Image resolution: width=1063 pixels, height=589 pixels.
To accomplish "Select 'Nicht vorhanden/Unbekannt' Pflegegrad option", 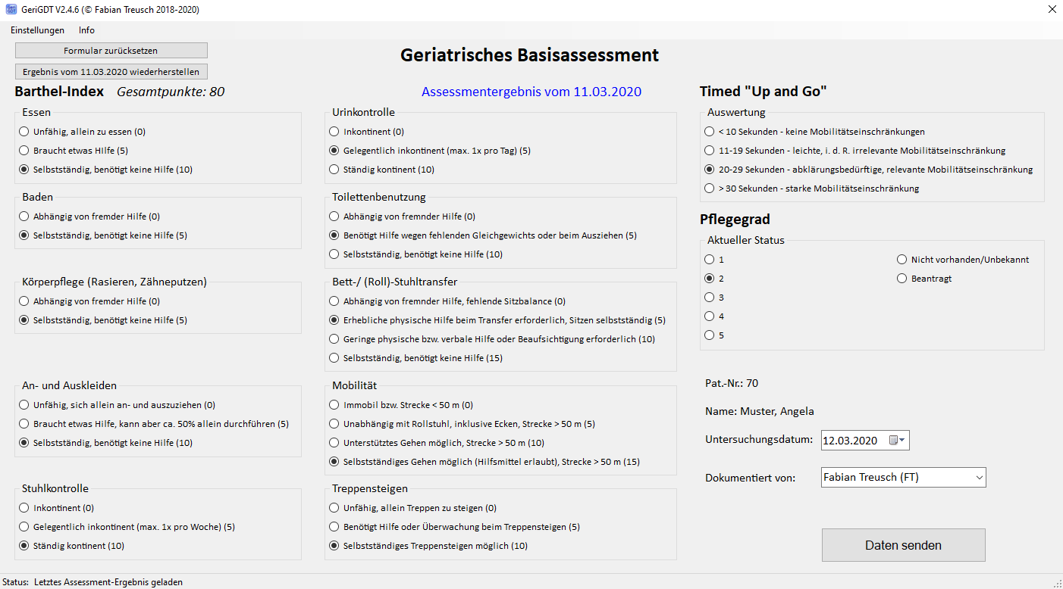I will (902, 260).
